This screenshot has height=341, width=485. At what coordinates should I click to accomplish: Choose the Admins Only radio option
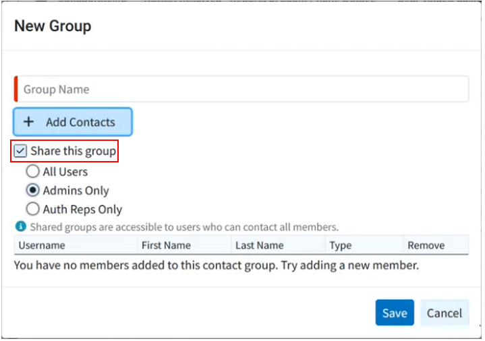32,191
